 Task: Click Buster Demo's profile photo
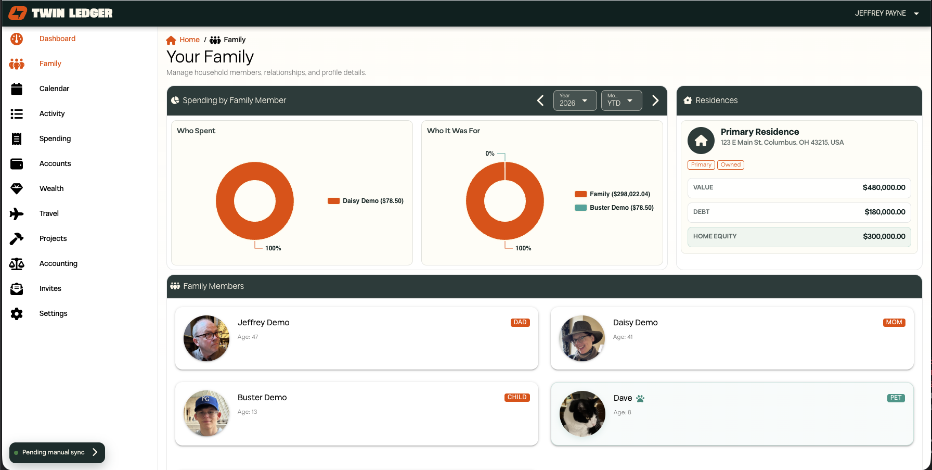click(x=206, y=413)
